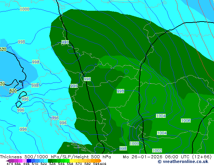Click the legend value 582
This screenshot has height=165, width=214.
[87, 164]
